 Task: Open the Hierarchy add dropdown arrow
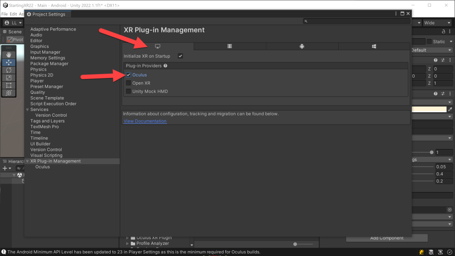[10, 168]
